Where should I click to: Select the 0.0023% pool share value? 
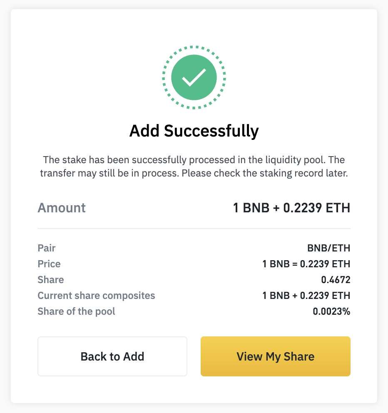click(x=332, y=311)
